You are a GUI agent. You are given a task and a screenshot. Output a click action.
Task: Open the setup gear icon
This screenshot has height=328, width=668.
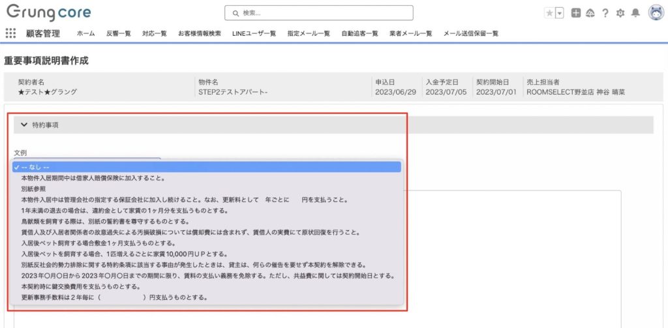(620, 13)
